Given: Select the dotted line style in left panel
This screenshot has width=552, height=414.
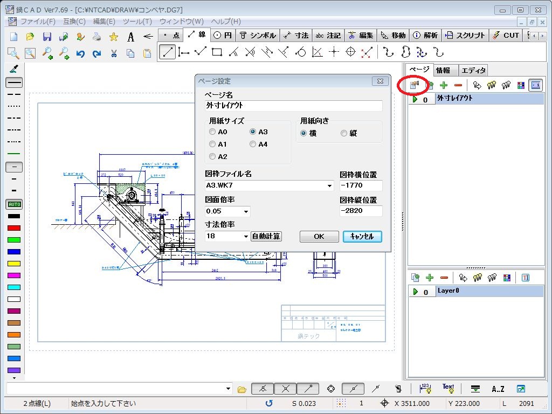Looking at the screenshot, I should pyautogui.click(x=14, y=106).
